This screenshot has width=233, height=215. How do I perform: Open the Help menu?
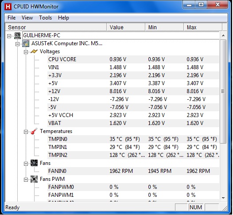click(x=63, y=18)
